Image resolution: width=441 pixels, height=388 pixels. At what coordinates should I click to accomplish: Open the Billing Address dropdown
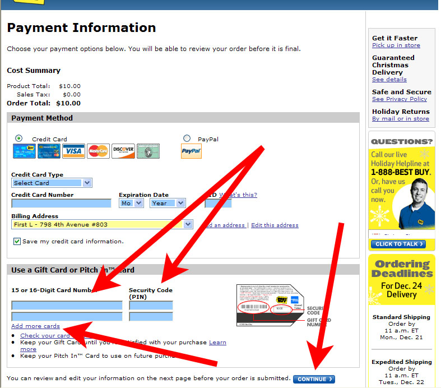click(x=102, y=224)
